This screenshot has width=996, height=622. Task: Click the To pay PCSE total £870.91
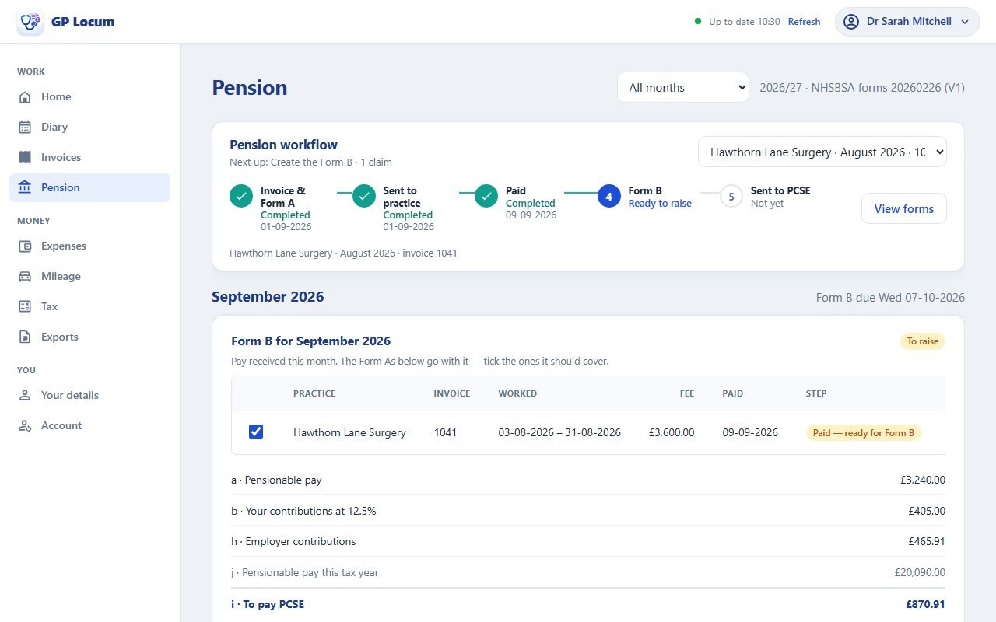click(925, 604)
